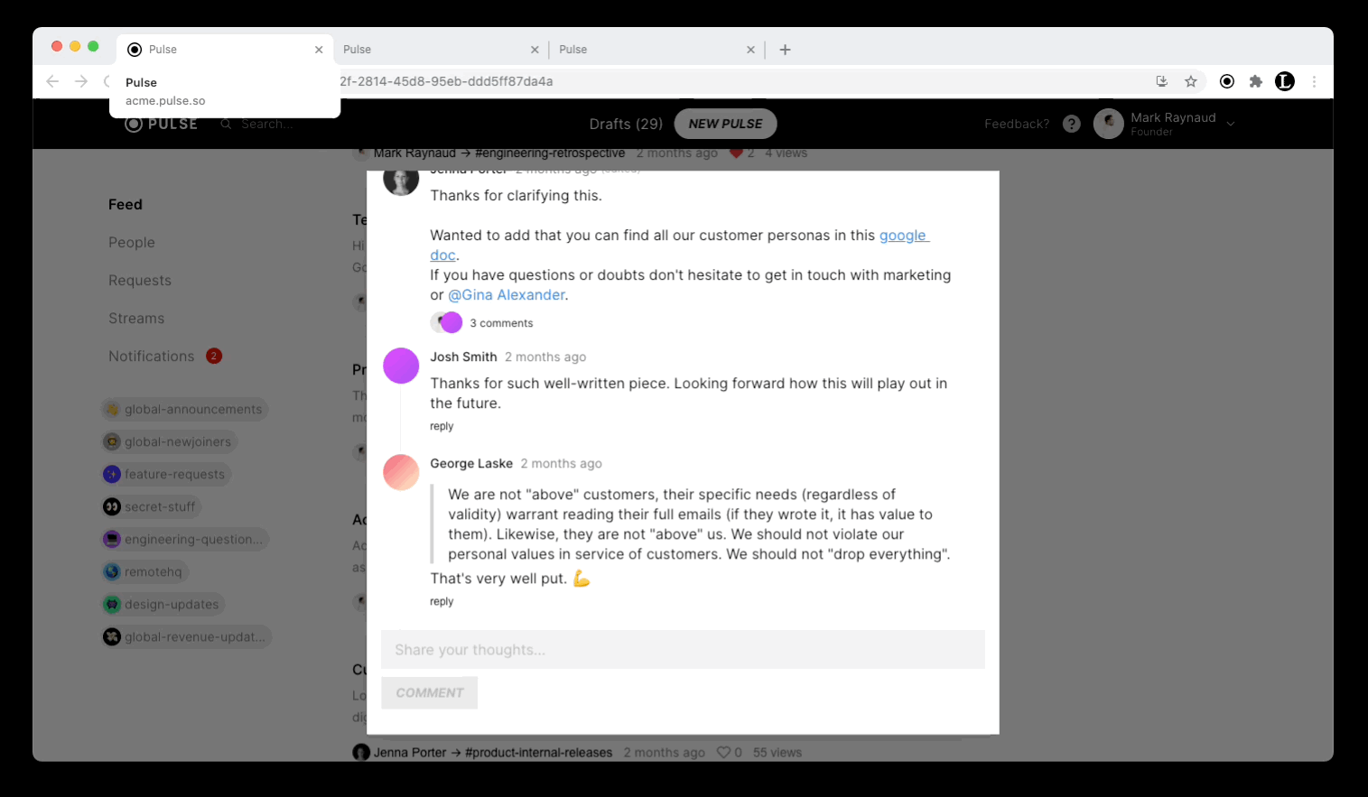Viewport: 1368px width, 797px height.
Task: Open the google doc link
Action: [x=903, y=236]
